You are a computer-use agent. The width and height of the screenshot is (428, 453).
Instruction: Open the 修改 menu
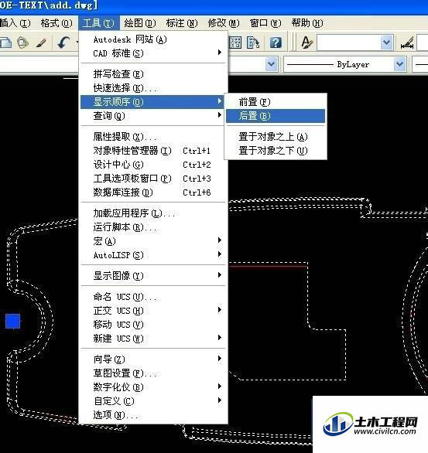point(224,23)
